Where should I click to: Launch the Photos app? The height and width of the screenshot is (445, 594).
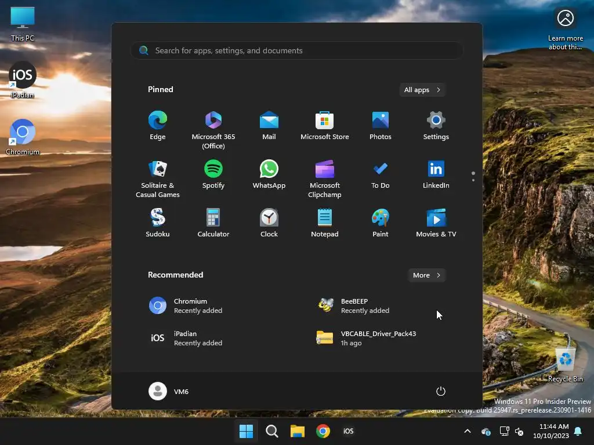click(381, 126)
